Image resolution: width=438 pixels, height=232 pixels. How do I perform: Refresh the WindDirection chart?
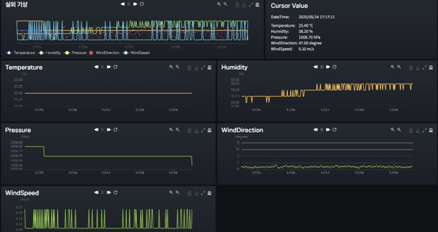pyautogui.click(x=335, y=130)
